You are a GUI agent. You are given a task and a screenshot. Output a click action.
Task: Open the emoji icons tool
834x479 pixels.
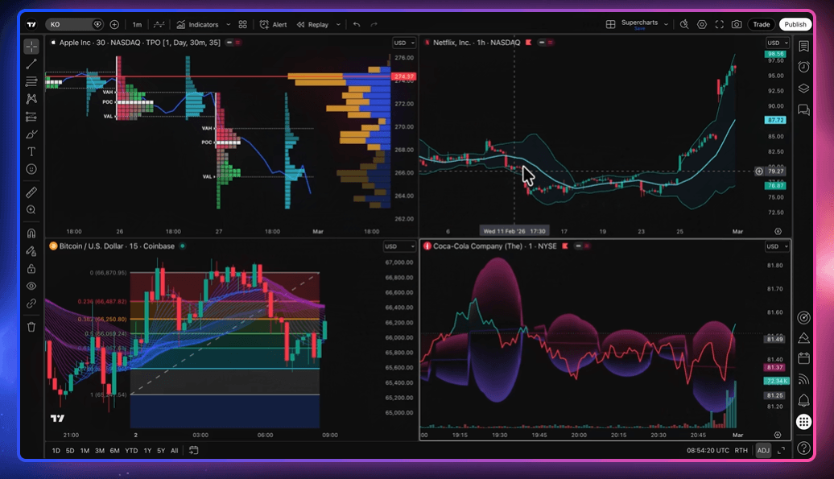31,169
